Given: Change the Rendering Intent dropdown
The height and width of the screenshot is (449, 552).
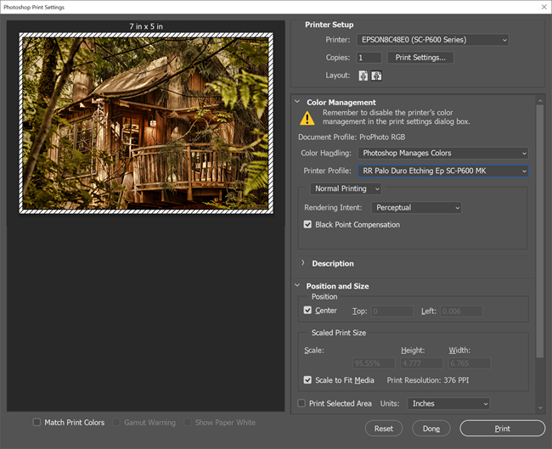Looking at the screenshot, I should click(x=417, y=207).
